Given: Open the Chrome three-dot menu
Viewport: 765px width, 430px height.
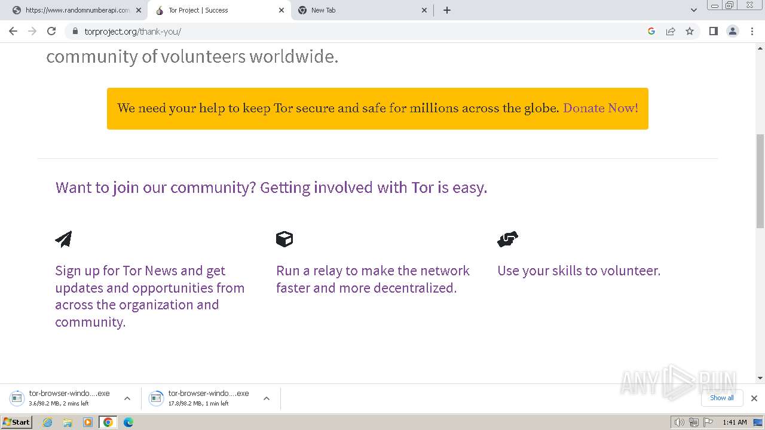Looking at the screenshot, I should coord(752,31).
